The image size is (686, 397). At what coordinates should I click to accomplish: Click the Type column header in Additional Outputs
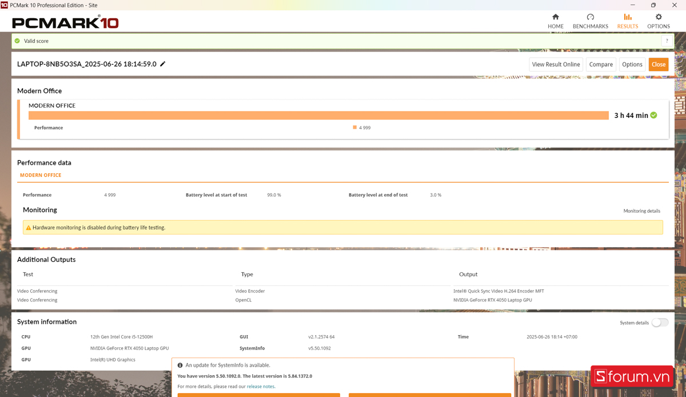click(247, 275)
